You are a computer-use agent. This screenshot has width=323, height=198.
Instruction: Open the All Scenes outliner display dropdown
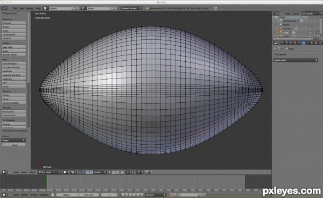(312, 13)
